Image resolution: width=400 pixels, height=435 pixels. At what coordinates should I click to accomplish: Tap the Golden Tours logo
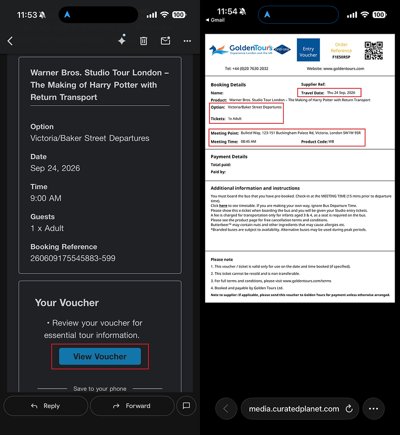point(241,50)
